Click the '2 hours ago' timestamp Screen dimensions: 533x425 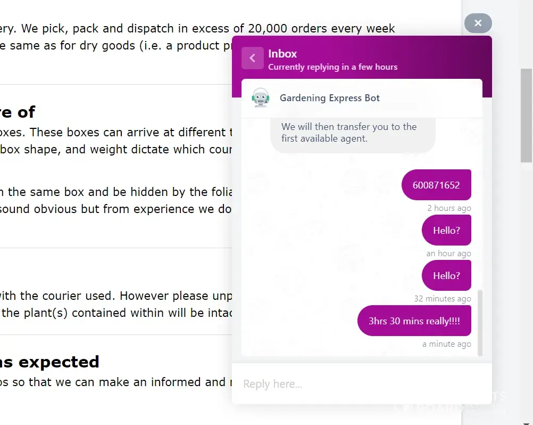[449, 208]
